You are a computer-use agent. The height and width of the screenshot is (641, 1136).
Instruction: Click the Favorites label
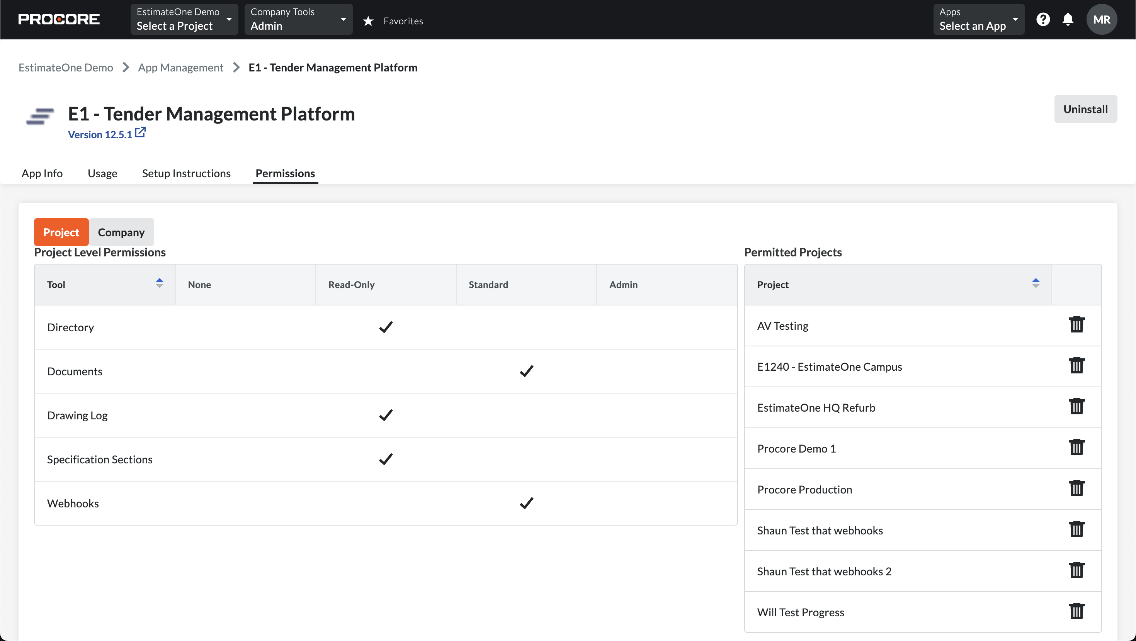click(403, 21)
